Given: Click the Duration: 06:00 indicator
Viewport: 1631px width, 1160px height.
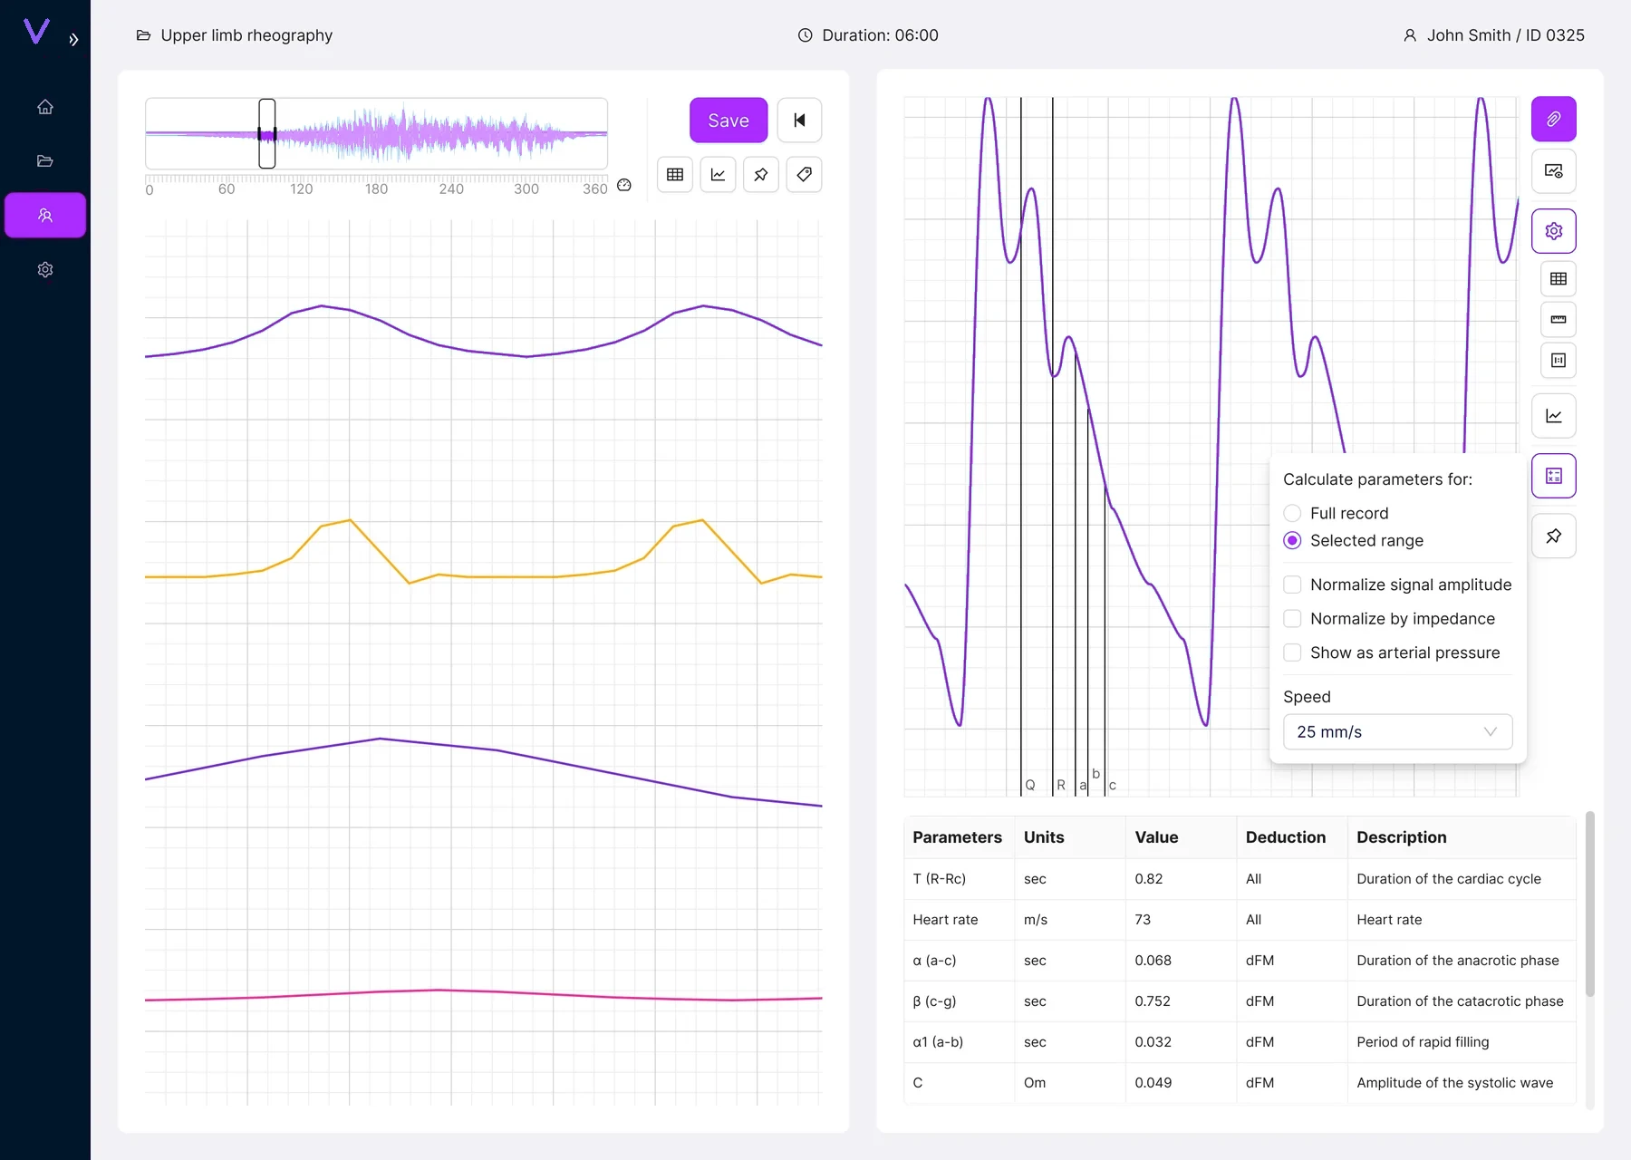Looking at the screenshot, I should tap(868, 35).
